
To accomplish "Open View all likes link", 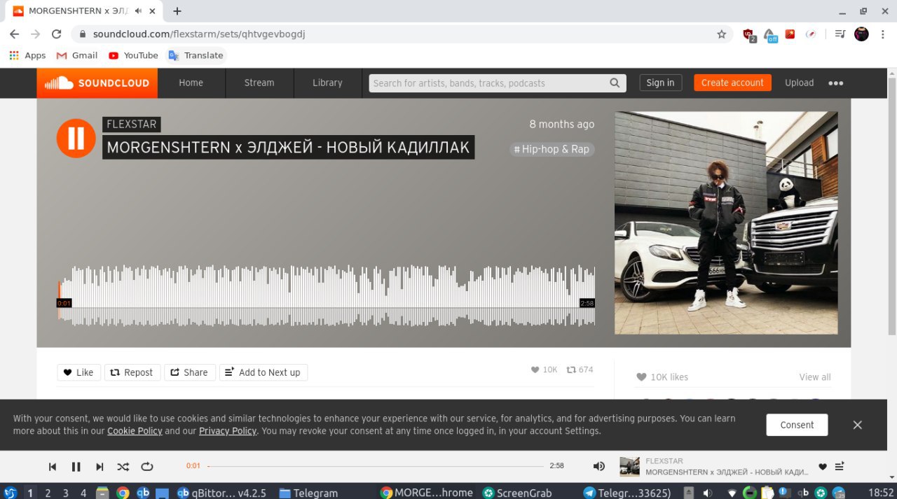I will pyautogui.click(x=815, y=377).
